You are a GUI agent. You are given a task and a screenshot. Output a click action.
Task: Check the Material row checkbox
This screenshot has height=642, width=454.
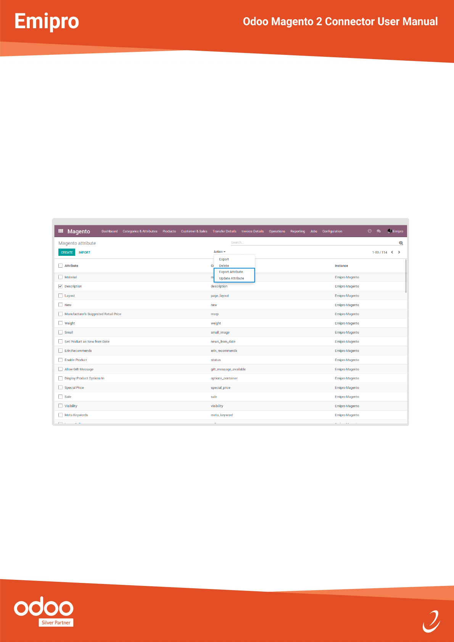(x=60, y=277)
